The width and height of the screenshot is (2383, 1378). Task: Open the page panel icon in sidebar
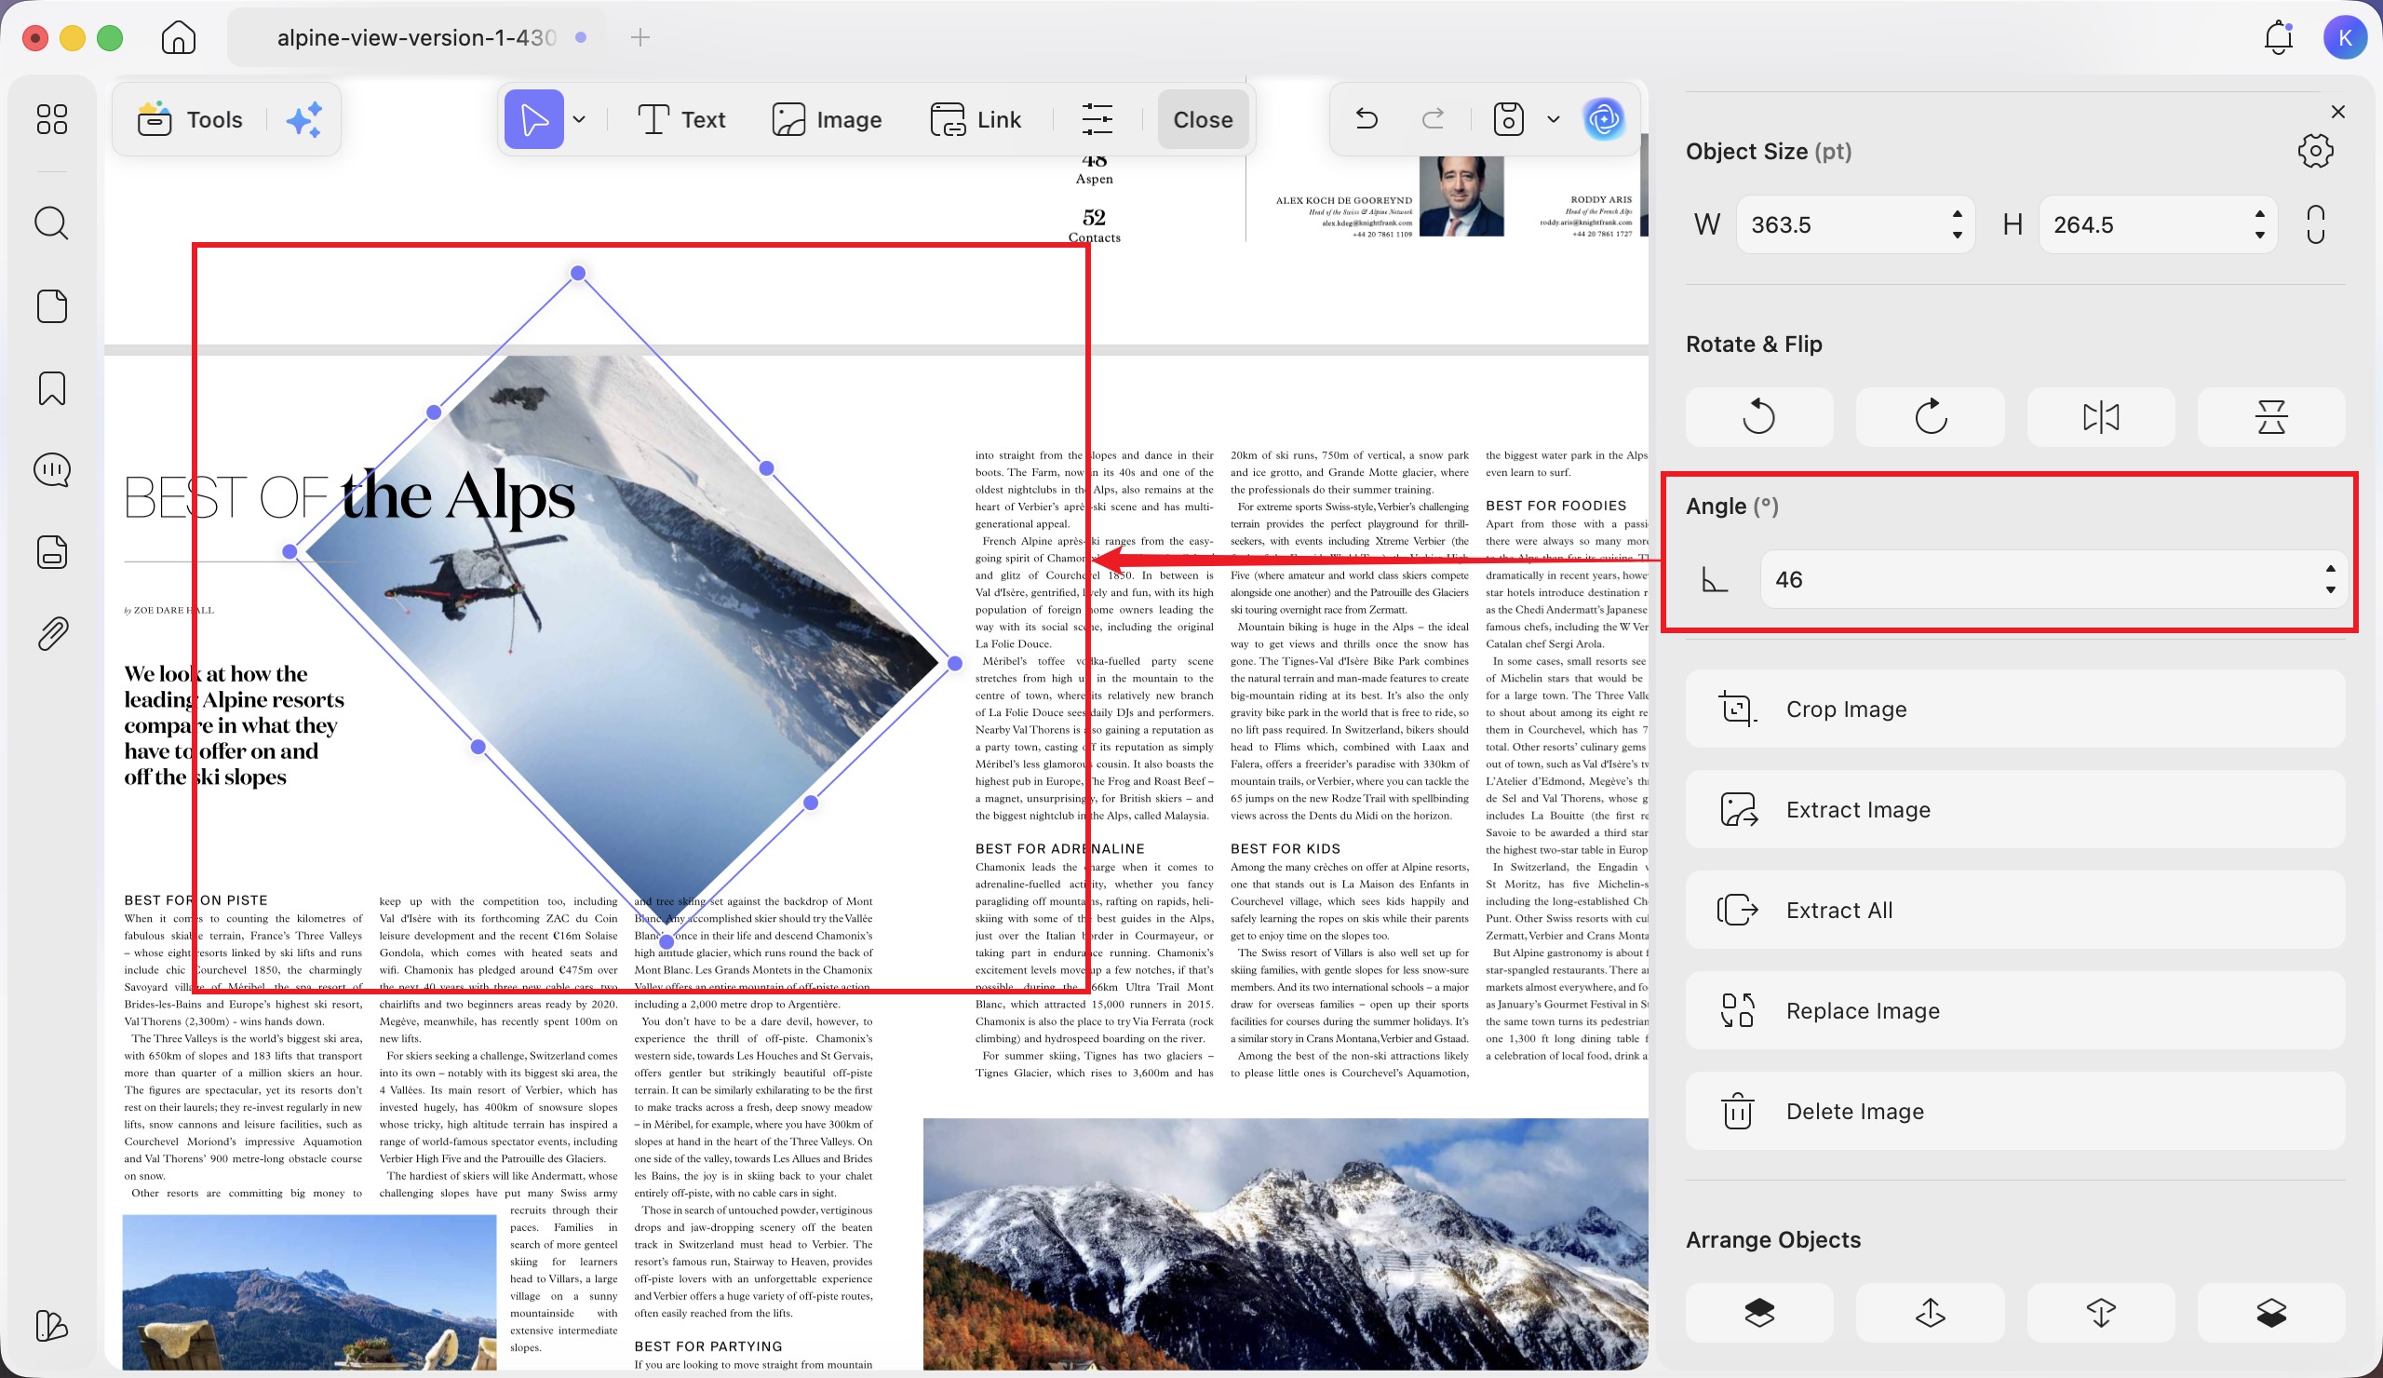(x=52, y=306)
